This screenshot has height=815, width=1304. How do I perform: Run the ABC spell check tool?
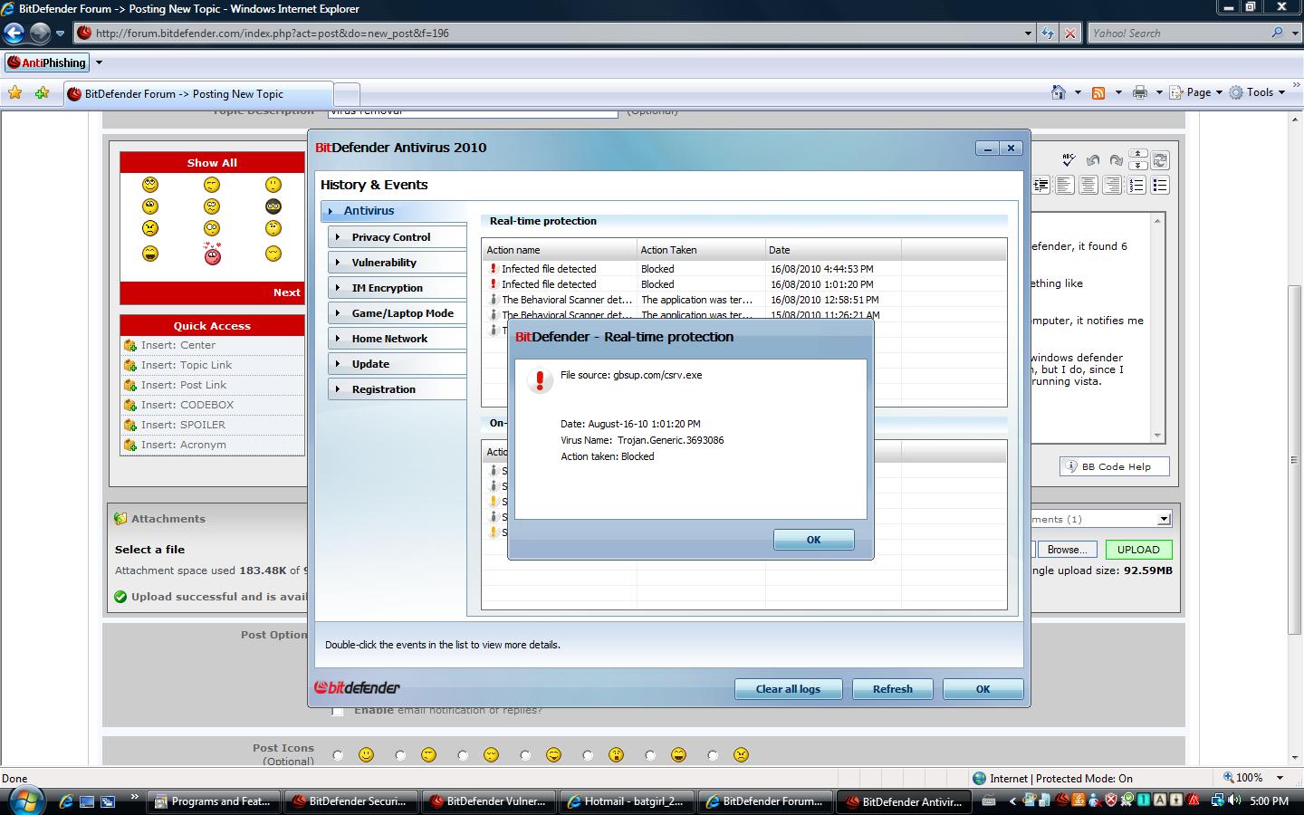1069,160
